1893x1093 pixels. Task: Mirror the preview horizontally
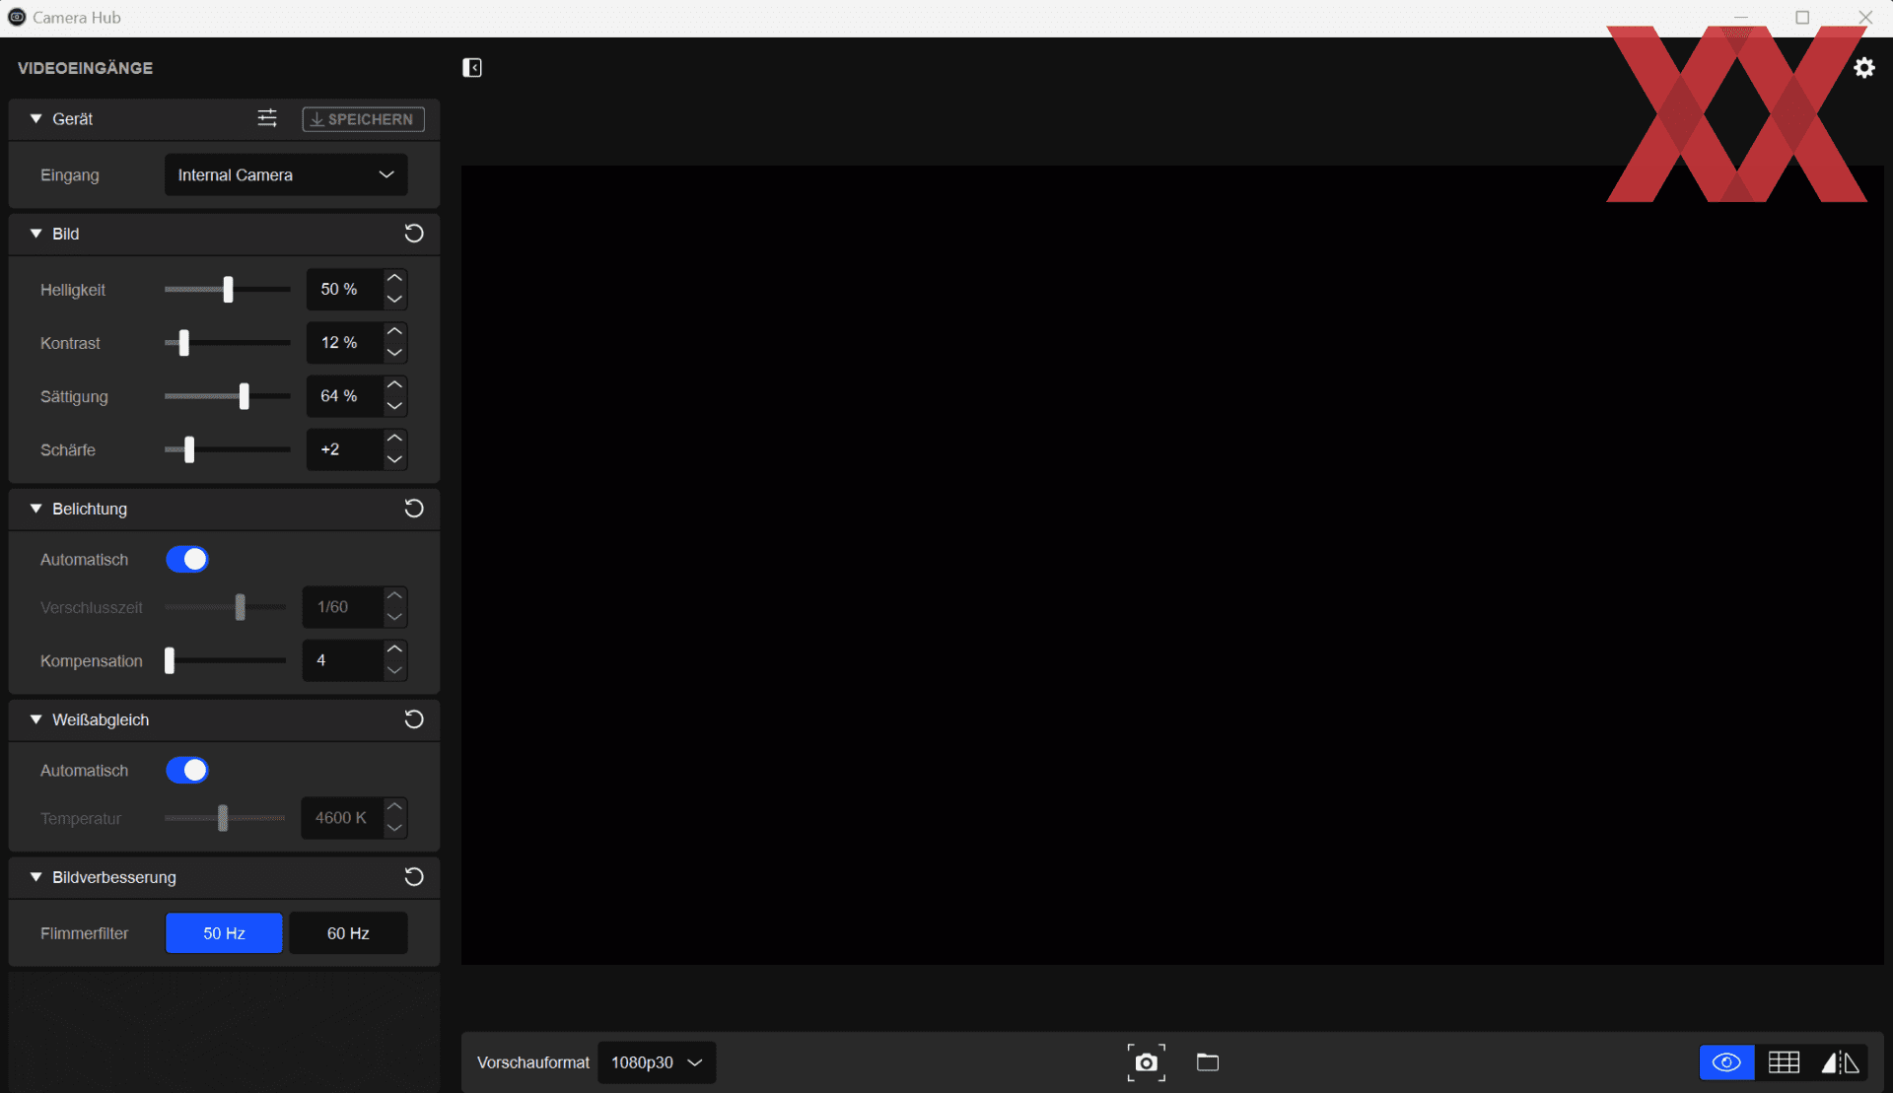coord(1840,1062)
